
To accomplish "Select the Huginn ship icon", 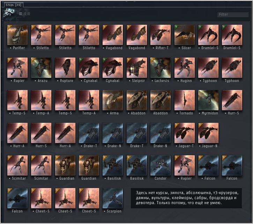I will (x=184, y=68).
